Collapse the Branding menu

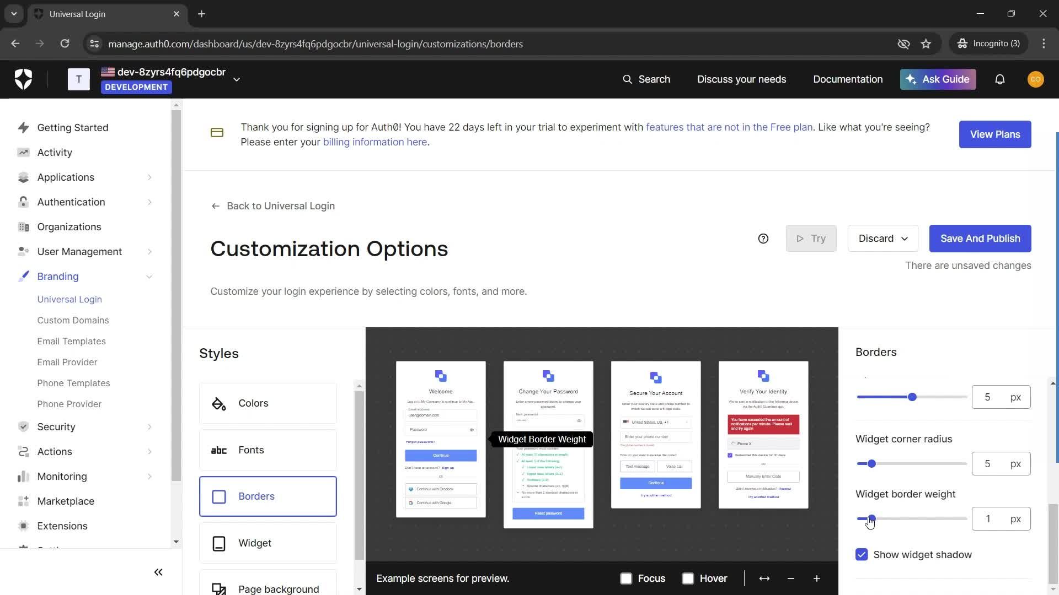click(x=149, y=277)
